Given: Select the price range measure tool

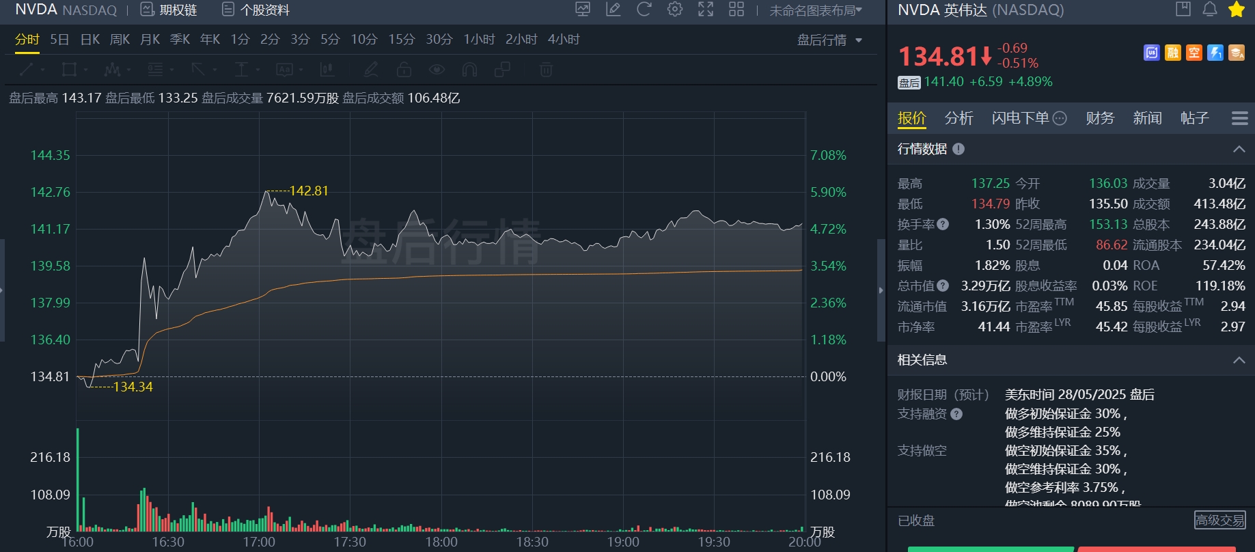Looking at the screenshot, I should tap(241, 70).
